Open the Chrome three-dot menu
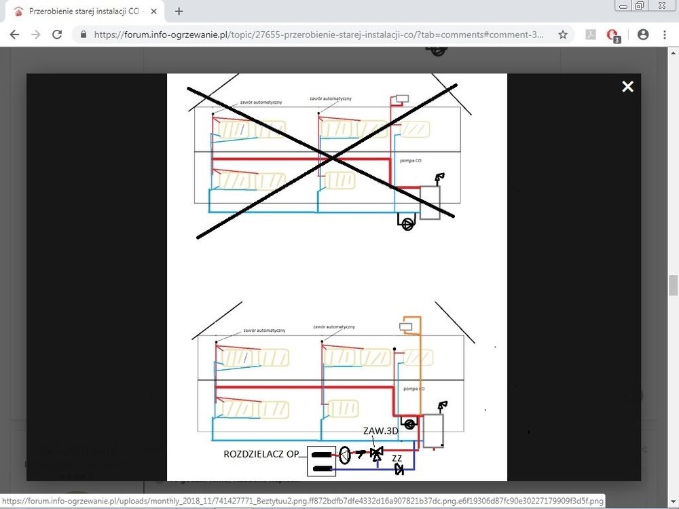Viewport: 679px width, 509px height. pos(664,35)
